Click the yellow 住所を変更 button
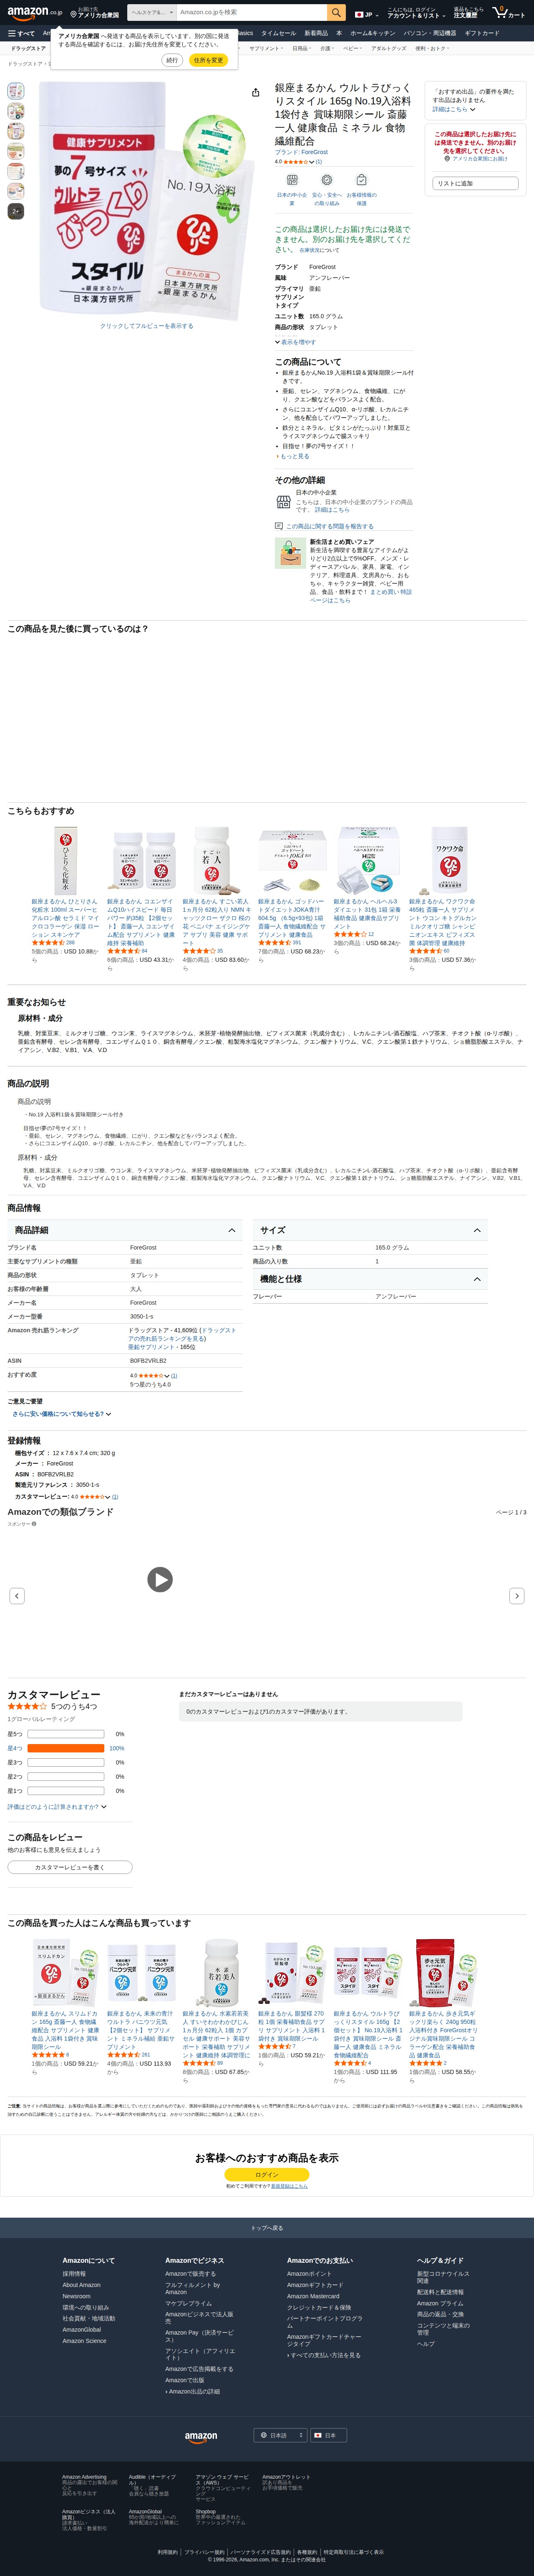The image size is (534, 2576). 208,60
